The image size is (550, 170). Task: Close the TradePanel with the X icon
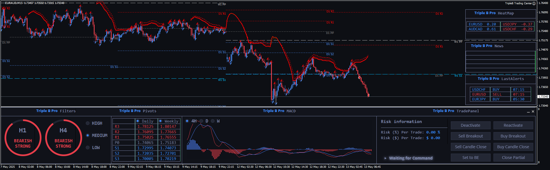(533, 111)
